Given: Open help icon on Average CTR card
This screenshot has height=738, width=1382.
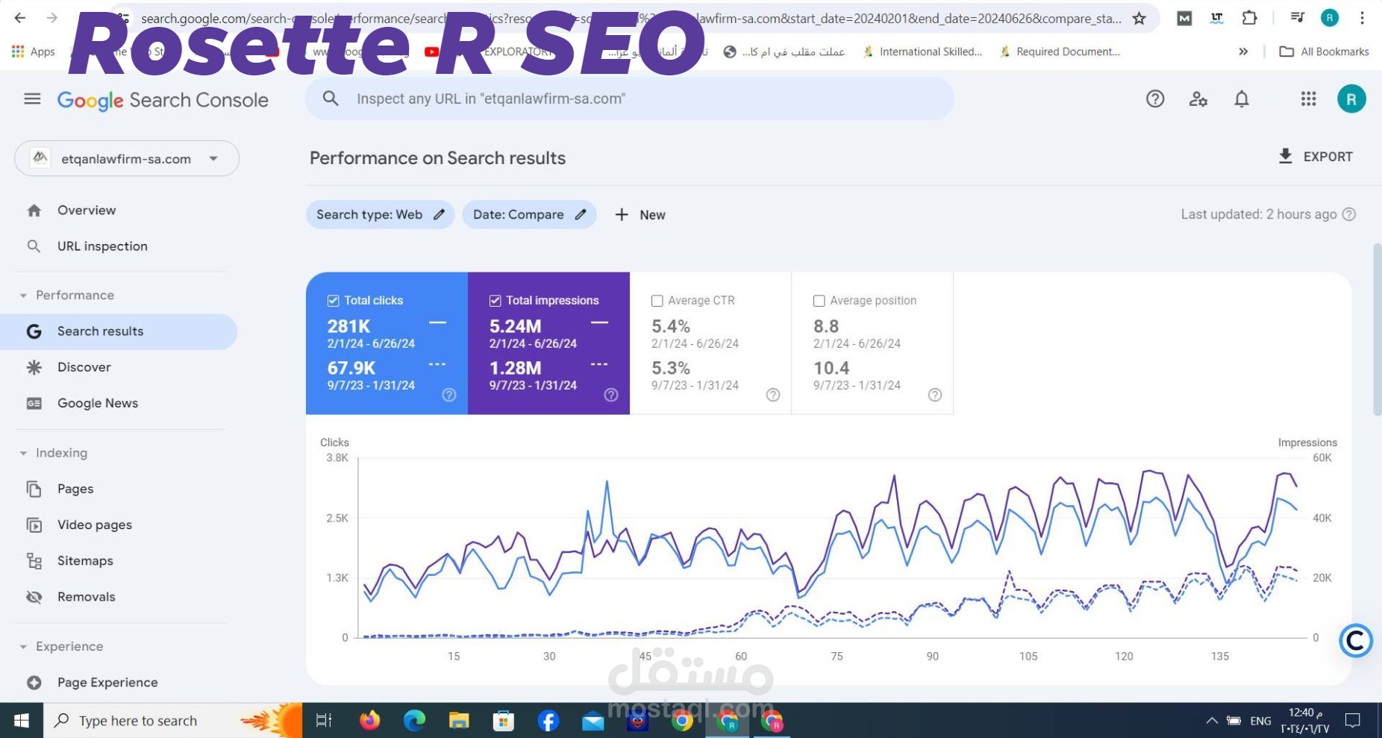Looking at the screenshot, I should [x=773, y=395].
